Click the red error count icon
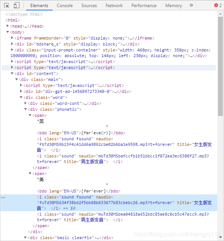 [216, 5]
